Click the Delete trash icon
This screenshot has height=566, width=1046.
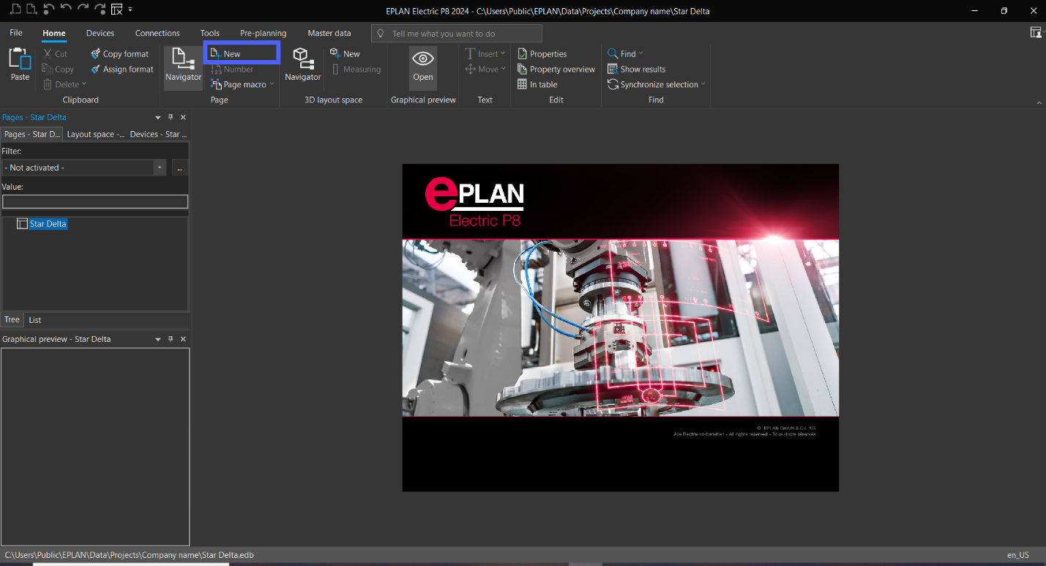click(48, 84)
